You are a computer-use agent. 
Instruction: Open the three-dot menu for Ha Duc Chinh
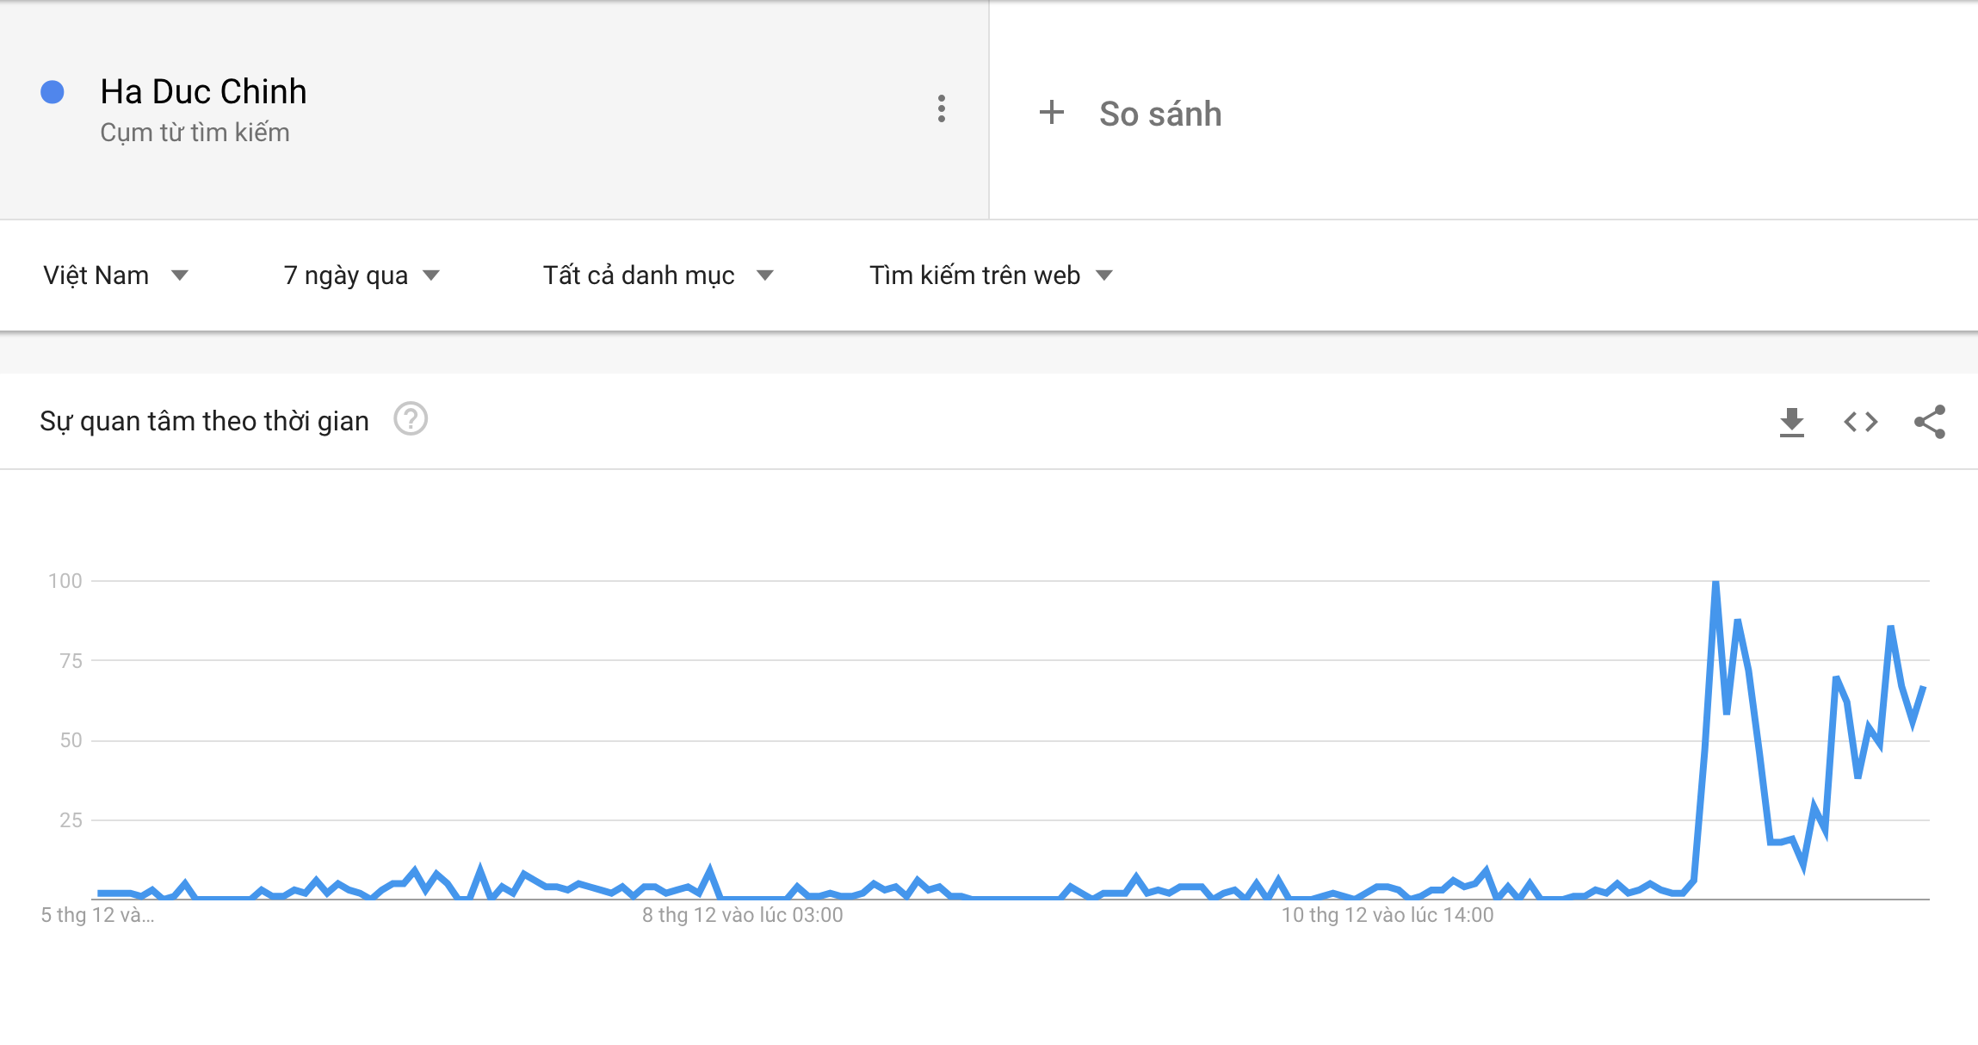(942, 109)
